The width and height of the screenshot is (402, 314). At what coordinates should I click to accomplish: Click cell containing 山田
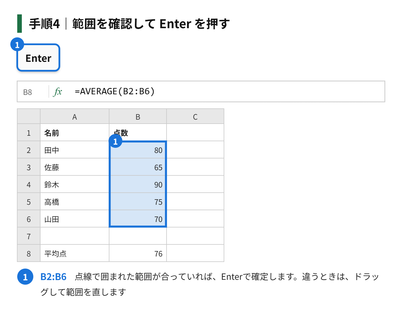click(x=75, y=219)
